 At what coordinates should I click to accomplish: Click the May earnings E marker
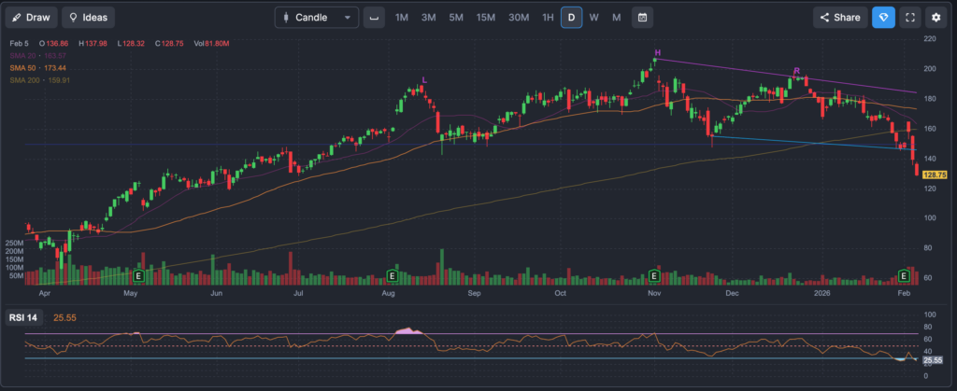coord(139,276)
